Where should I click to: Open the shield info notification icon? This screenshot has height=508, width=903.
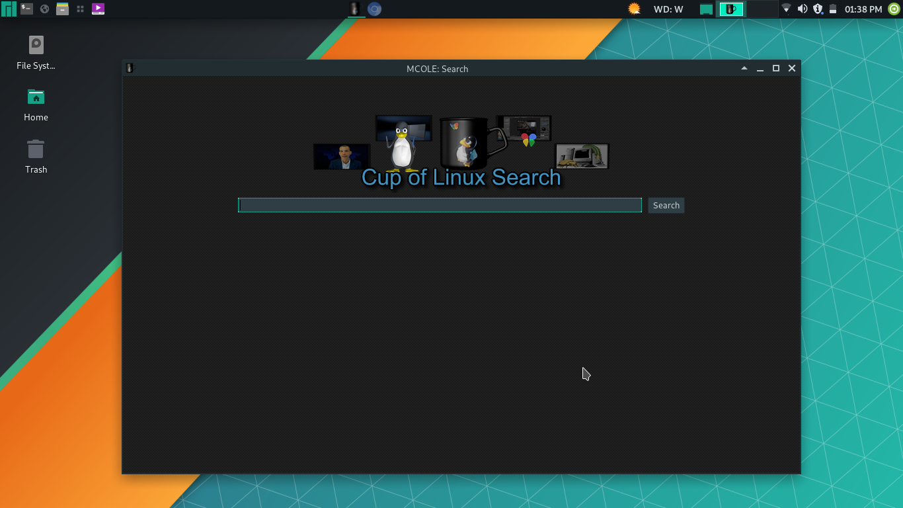pos(818,9)
